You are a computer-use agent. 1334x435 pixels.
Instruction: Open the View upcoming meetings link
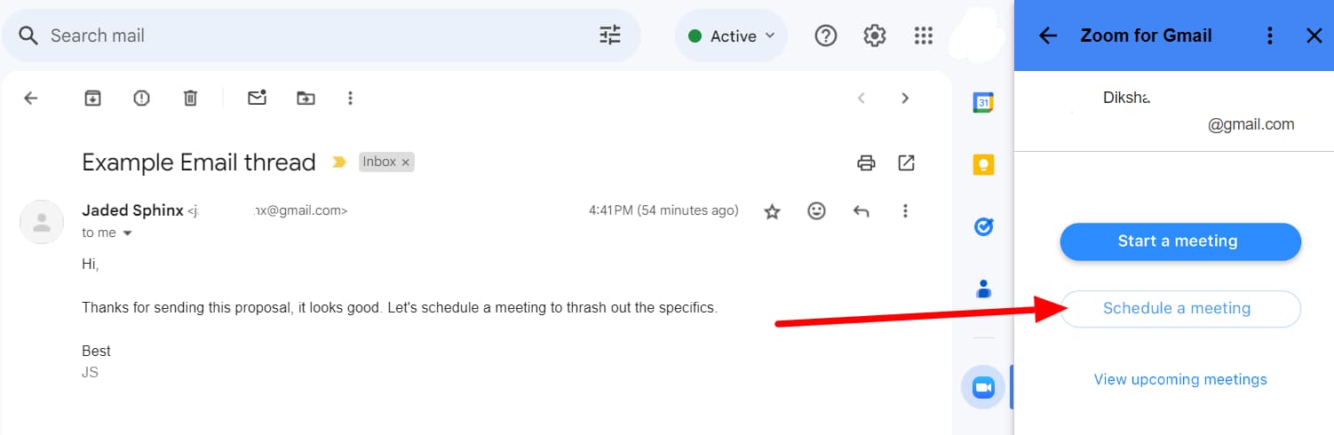click(1180, 379)
